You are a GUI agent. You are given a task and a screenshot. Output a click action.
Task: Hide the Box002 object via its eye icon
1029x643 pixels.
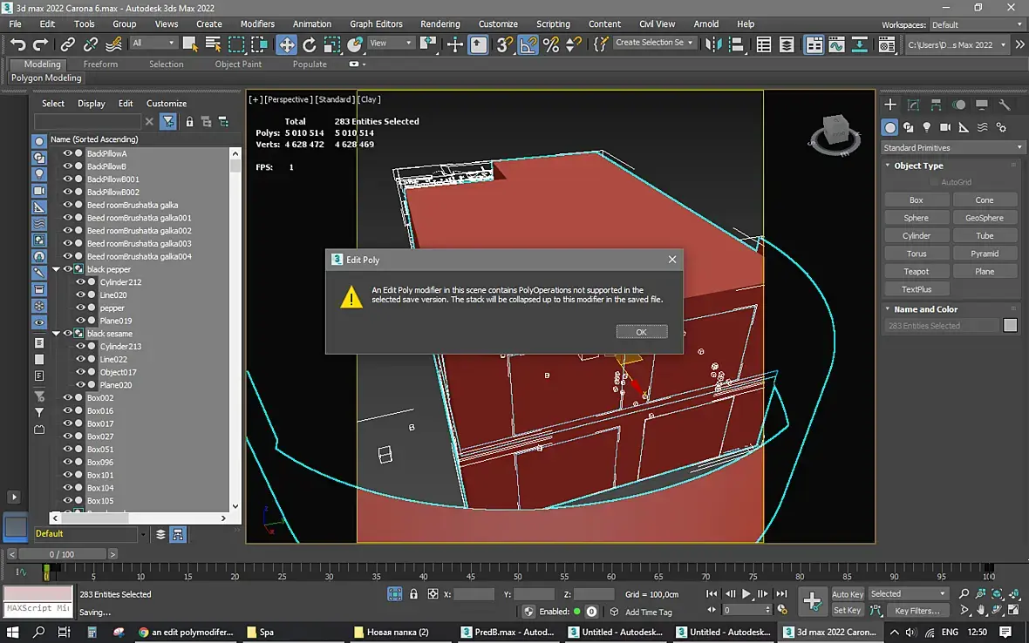[x=67, y=398]
